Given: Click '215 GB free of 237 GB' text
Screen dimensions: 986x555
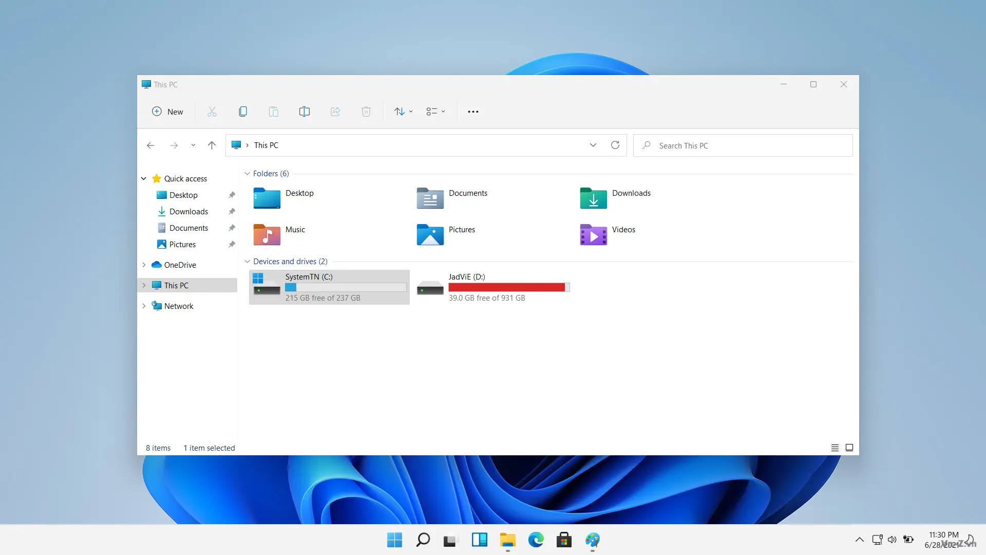Looking at the screenshot, I should [x=323, y=298].
